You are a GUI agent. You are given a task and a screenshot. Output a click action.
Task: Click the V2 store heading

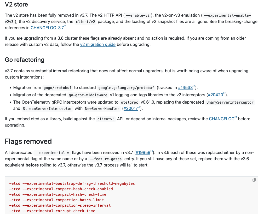coord(16,4)
